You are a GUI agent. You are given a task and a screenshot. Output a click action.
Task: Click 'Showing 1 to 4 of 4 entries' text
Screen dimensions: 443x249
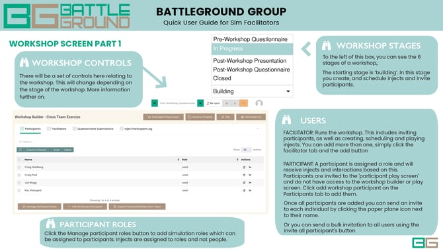tap(105, 201)
